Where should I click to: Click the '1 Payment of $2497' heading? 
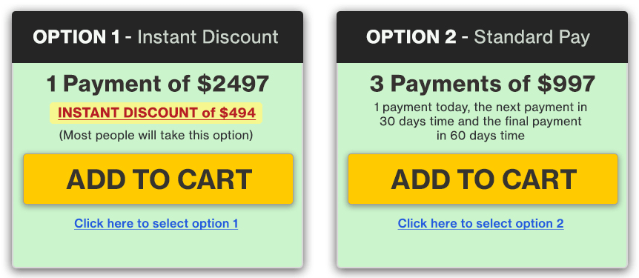click(158, 84)
